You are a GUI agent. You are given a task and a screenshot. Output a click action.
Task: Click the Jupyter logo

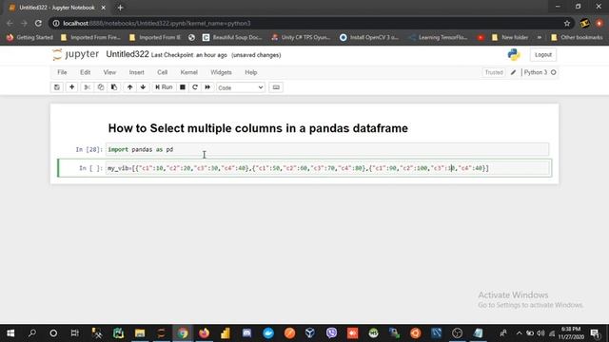pyautogui.click(x=76, y=55)
